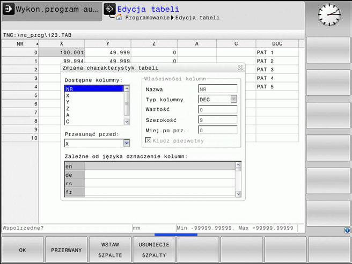Click the analog clock widget

tap(329, 14)
